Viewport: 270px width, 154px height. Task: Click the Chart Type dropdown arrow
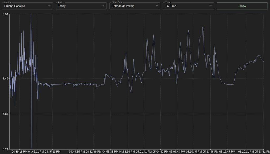coord(157,6)
